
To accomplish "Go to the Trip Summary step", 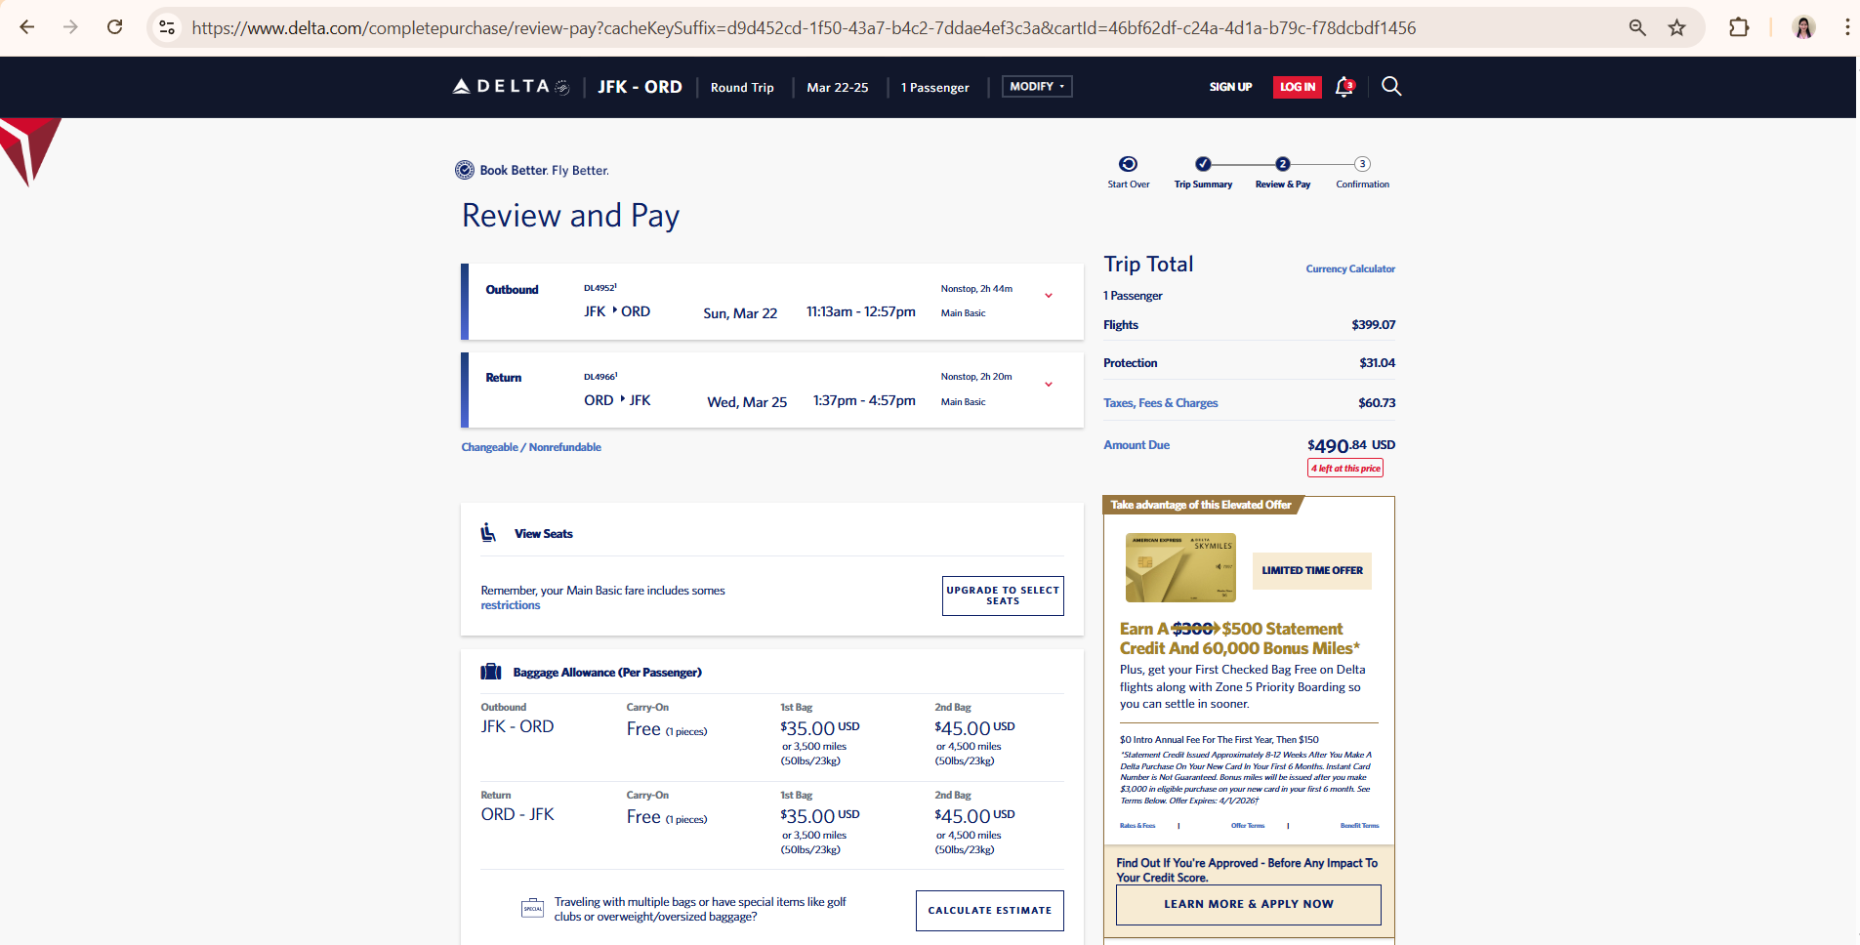I will coord(1203,164).
